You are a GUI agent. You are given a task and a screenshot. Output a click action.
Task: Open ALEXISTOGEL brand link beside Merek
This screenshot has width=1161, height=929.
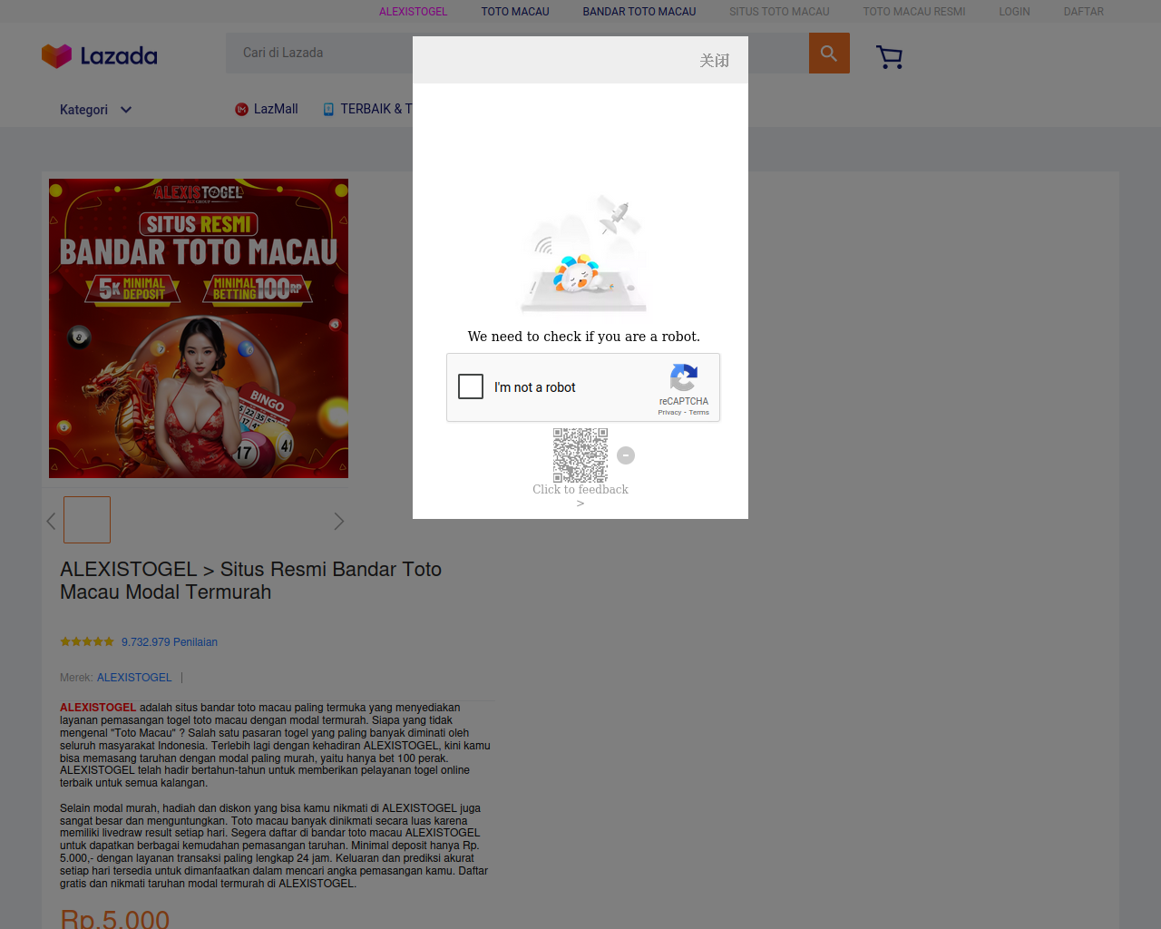[x=134, y=678]
